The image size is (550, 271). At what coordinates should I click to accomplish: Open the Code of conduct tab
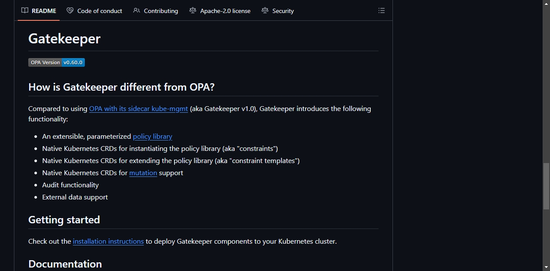(x=94, y=10)
